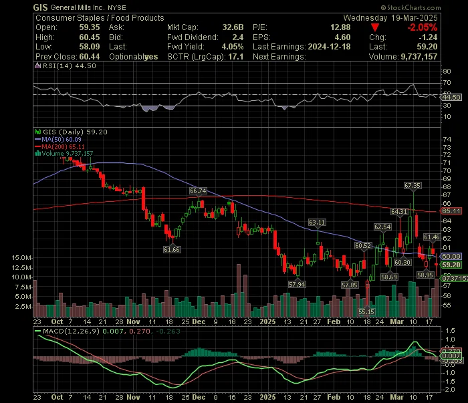Click the Optionable yes field
The height and width of the screenshot is (403, 468).
click(x=134, y=57)
